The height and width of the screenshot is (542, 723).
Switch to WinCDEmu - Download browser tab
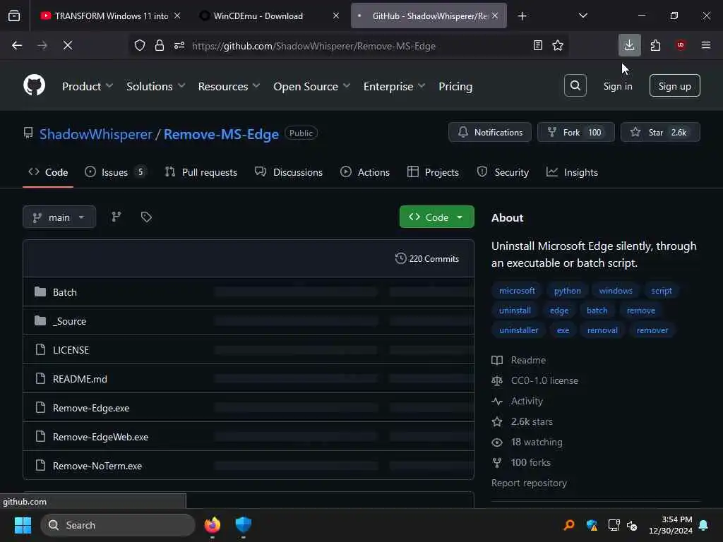click(x=269, y=16)
